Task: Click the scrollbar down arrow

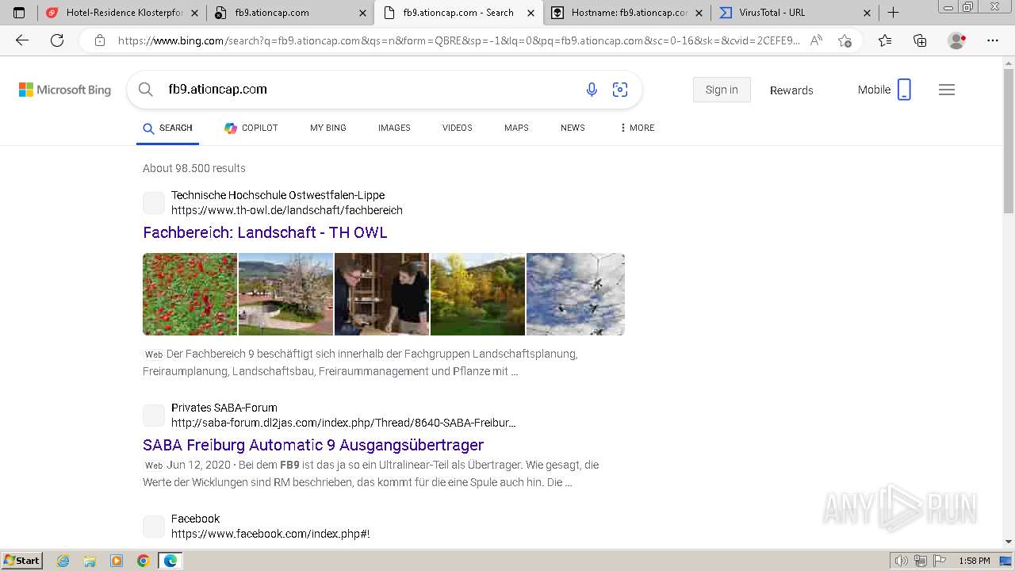Action: (1009, 542)
